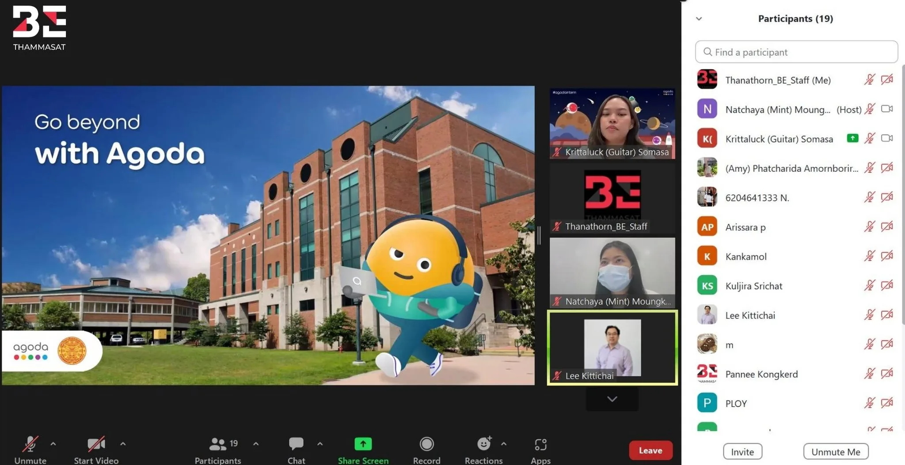Toggle Thanathorn_BE_Staff (Me) microphone in list
The image size is (905, 465).
click(870, 79)
